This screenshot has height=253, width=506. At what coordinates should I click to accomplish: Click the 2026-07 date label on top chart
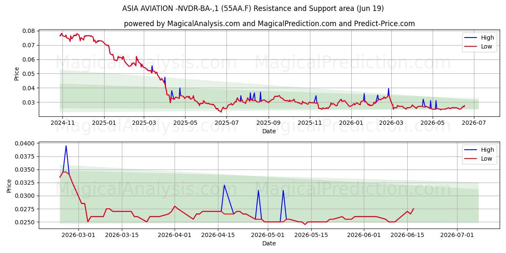point(474,123)
